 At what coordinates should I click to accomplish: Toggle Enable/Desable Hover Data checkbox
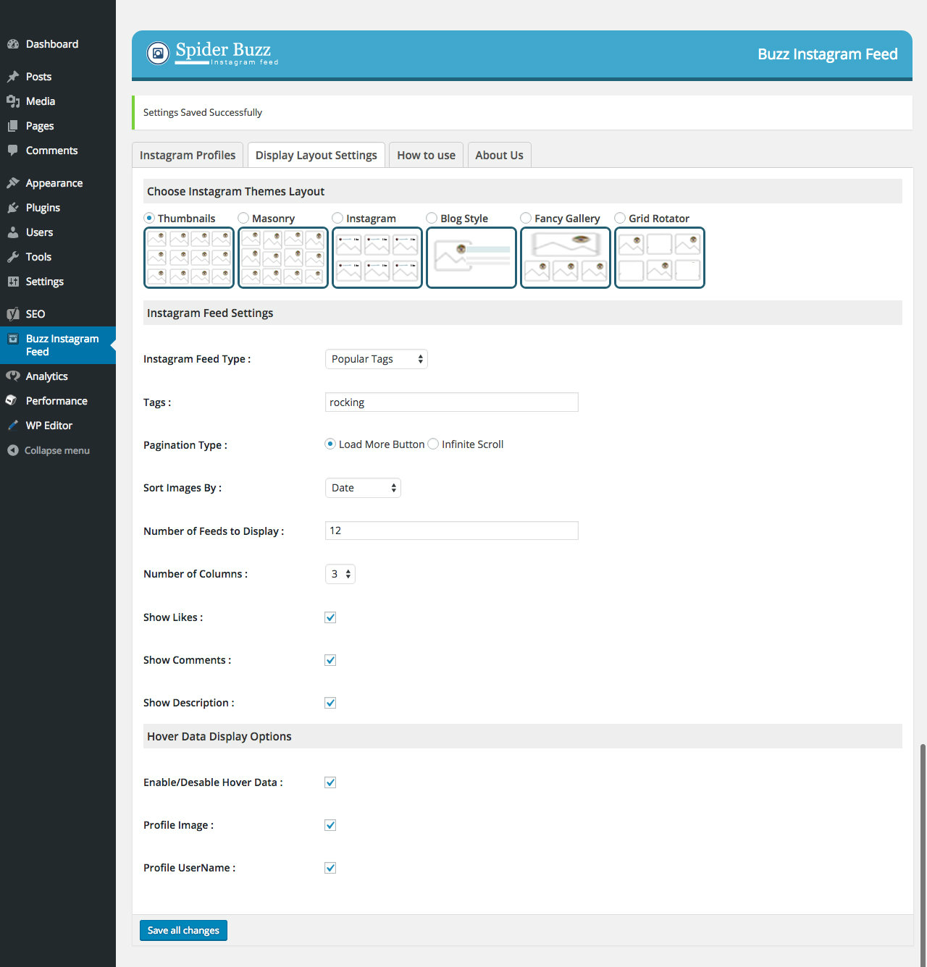tap(330, 782)
